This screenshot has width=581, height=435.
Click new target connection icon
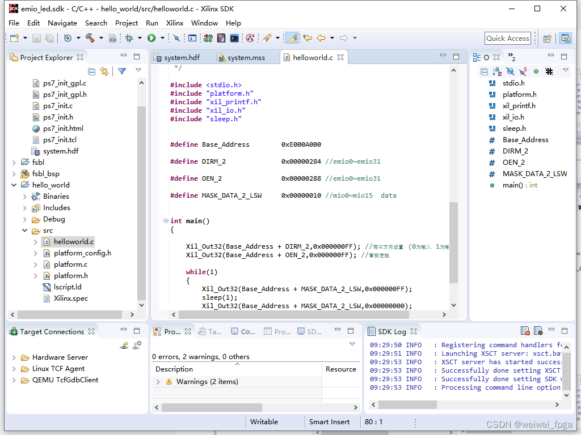click(124, 346)
